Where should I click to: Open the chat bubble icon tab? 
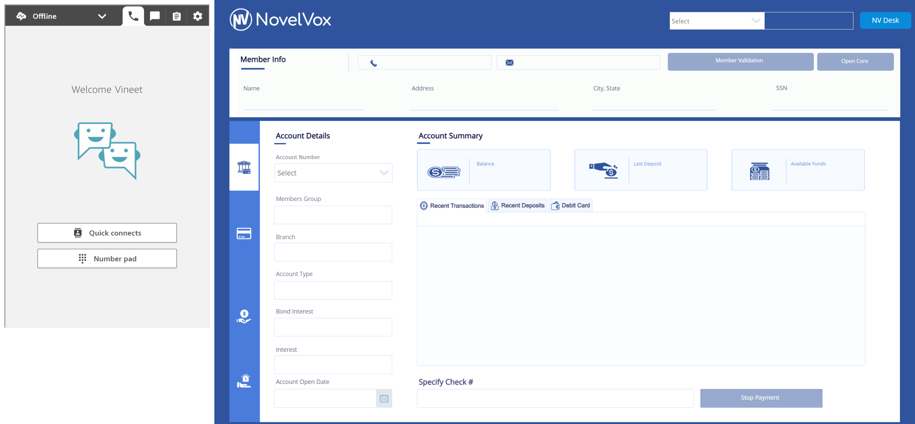[x=155, y=16]
